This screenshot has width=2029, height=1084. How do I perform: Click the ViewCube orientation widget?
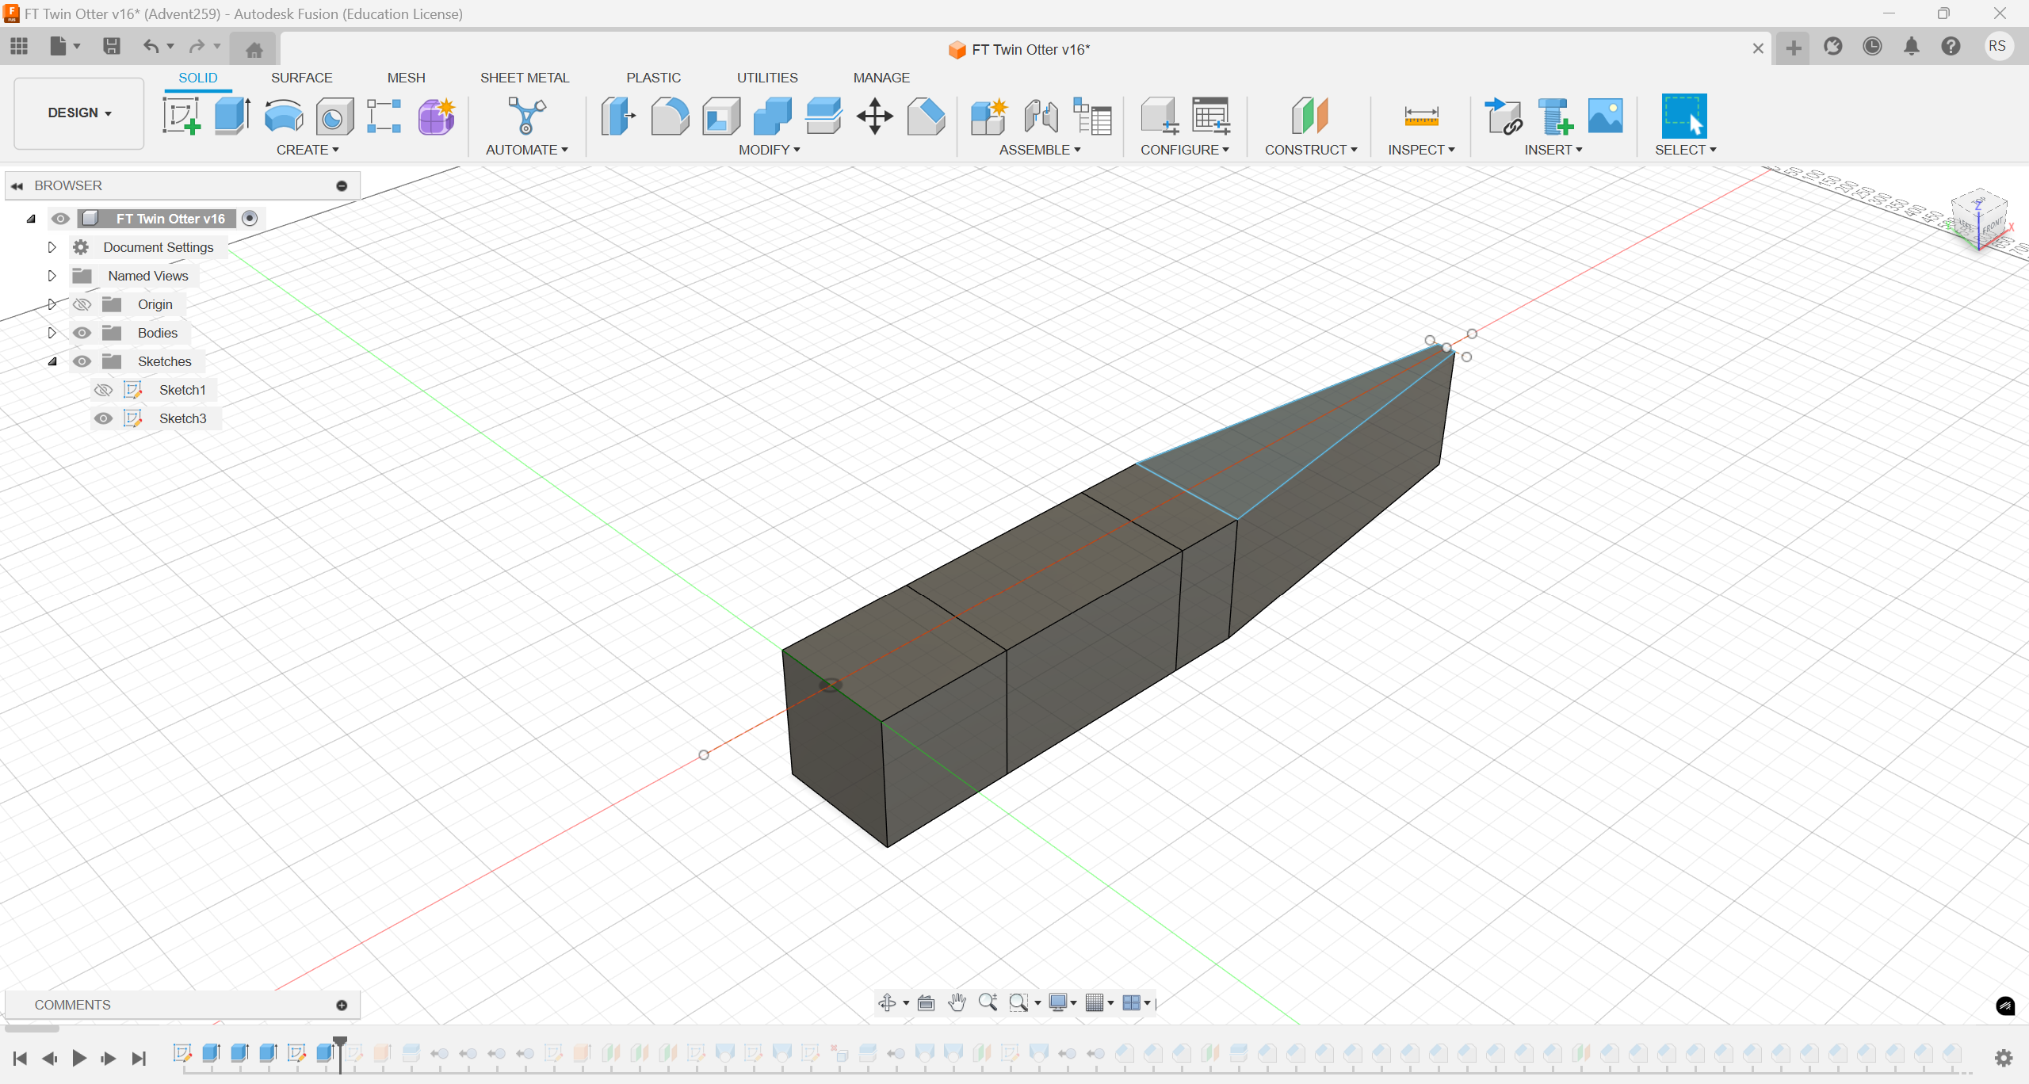1979,221
